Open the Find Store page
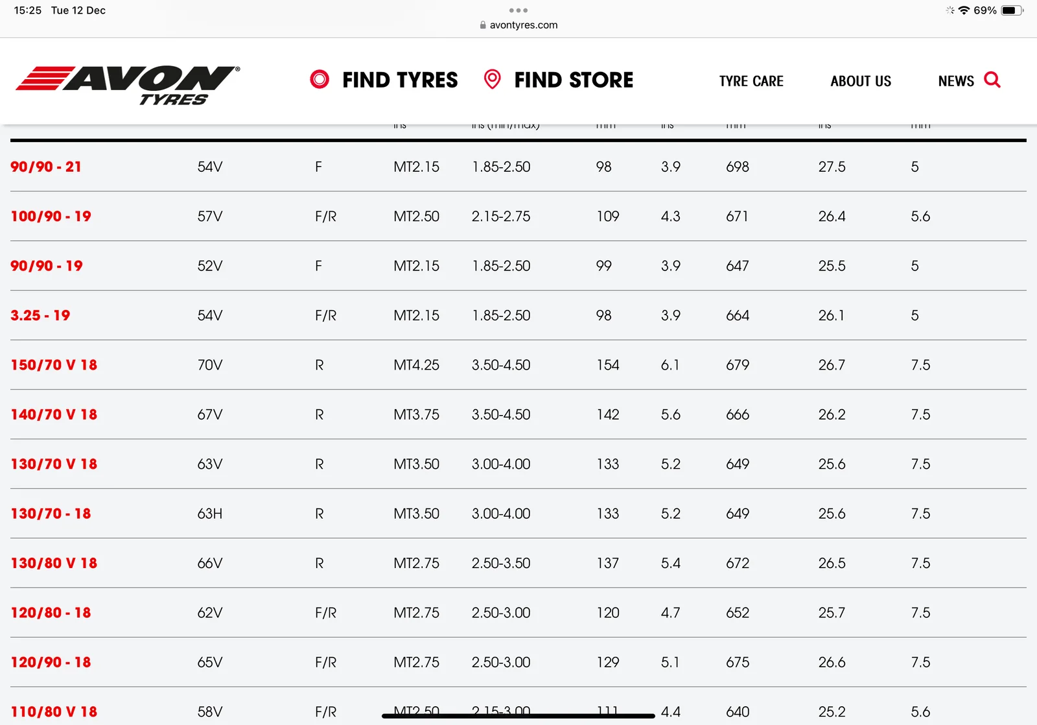The height and width of the screenshot is (725, 1037). pyautogui.click(x=574, y=80)
